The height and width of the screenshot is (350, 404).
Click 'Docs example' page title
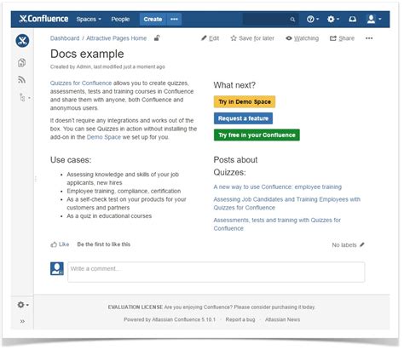pyautogui.click(x=87, y=54)
